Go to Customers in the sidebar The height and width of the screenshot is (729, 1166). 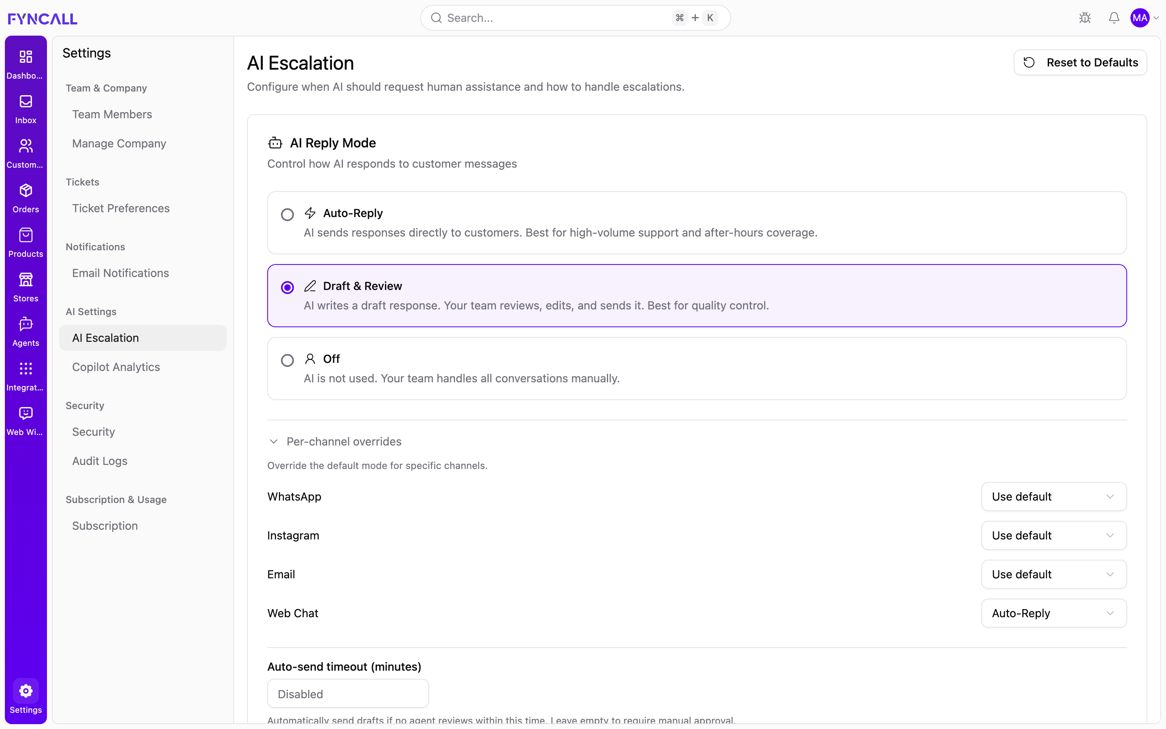click(x=26, y=146)
